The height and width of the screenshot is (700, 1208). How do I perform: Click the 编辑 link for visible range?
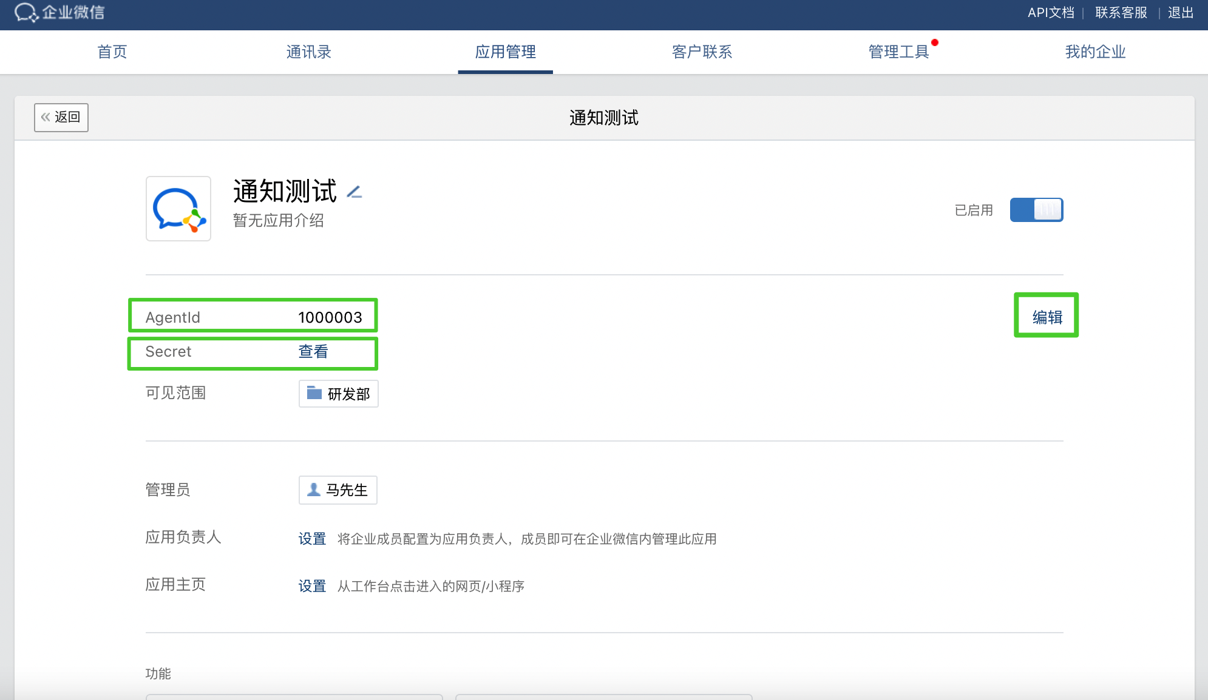point(1047,317)
